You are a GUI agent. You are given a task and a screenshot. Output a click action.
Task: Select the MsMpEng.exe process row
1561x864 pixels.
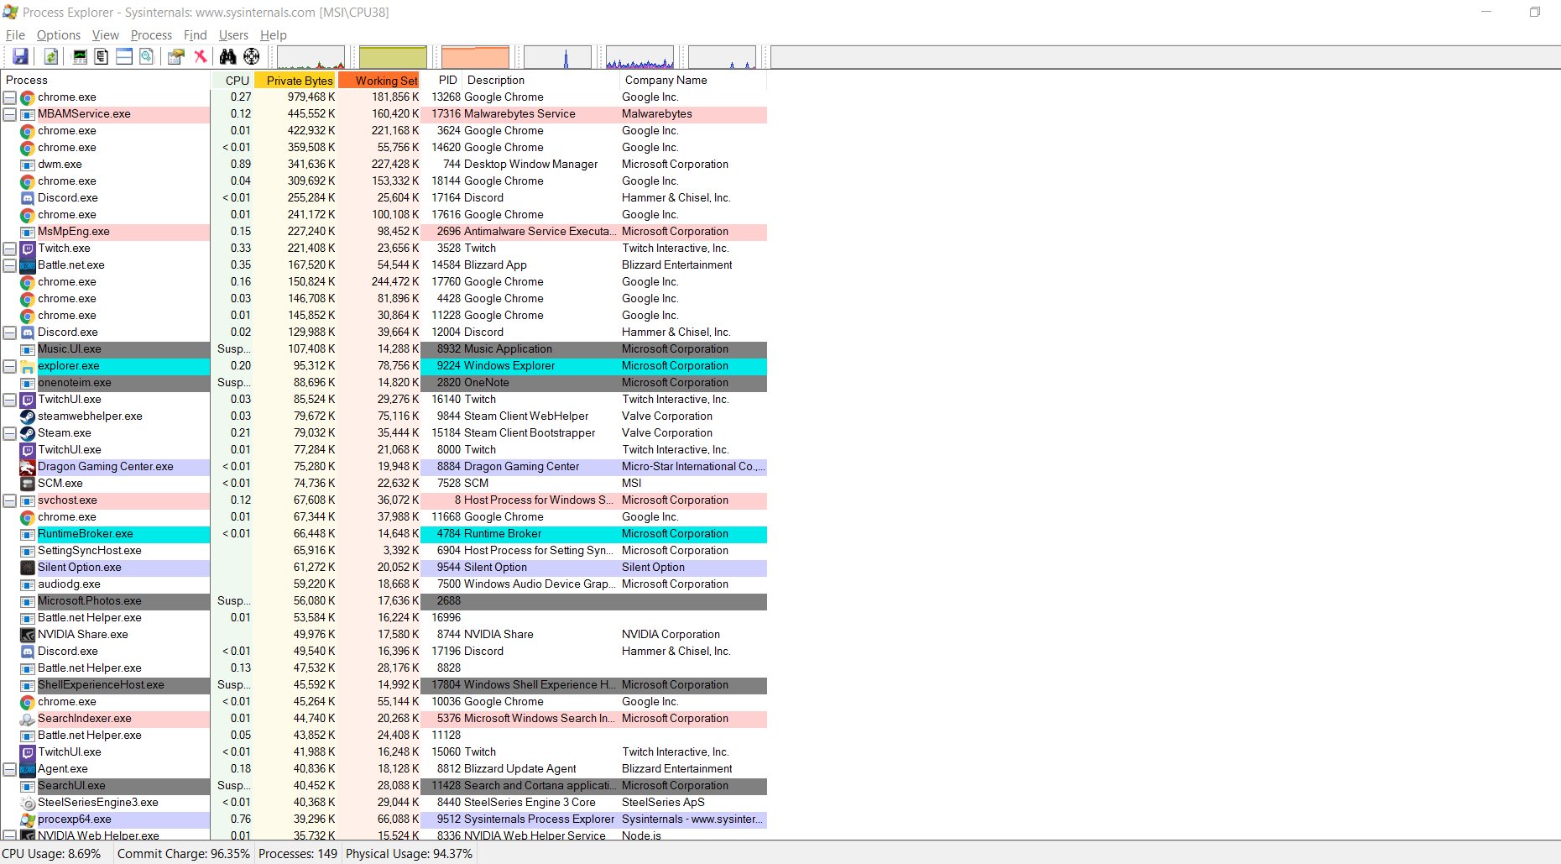coord(384,232)
